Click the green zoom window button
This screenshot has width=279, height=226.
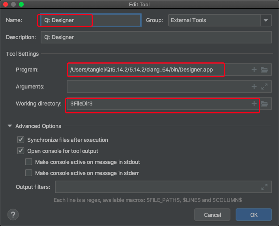[x=21, y=4]
